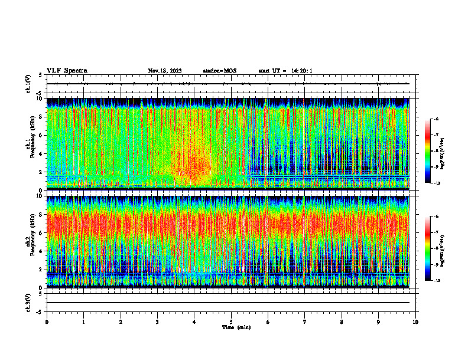Click the "5" tick on ch.3(V) axis
468x361 pixels.
(41, 294)
